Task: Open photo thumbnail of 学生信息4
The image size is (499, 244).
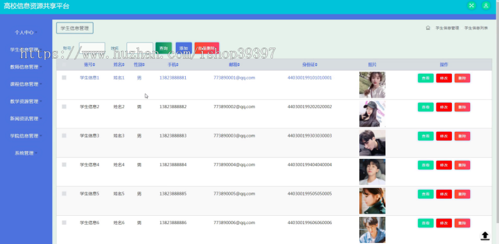Action: pos(373,172)
